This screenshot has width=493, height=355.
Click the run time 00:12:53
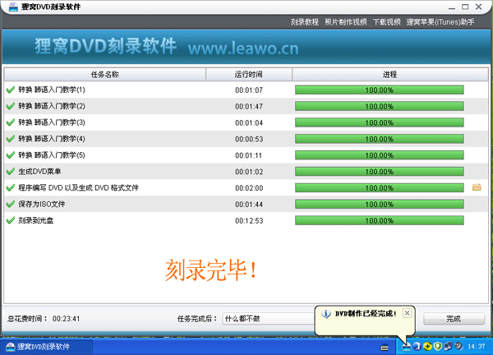click(249, 221)
